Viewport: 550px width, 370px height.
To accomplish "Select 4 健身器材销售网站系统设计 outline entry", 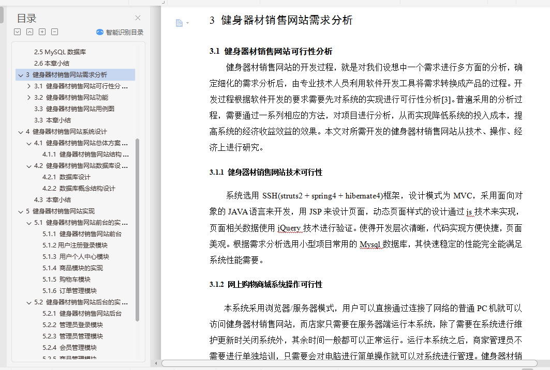I will click(x=66, y=132).
